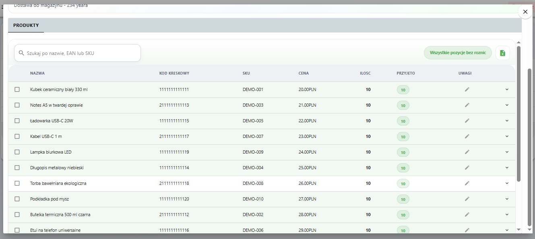Image resolution: width=535 pixels, height=239 pixels.
Task: Expand the Ładowarka USB-C 20W row
Action: (x=507, y=121)
